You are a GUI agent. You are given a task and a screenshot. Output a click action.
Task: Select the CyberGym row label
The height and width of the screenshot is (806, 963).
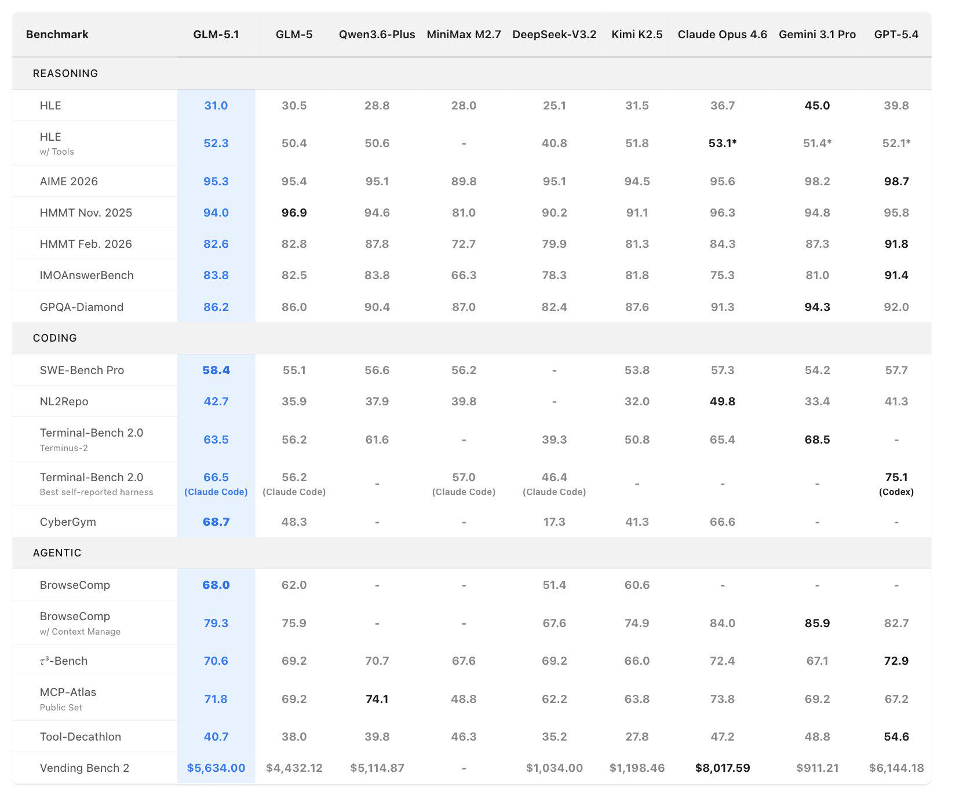[68, 522]
